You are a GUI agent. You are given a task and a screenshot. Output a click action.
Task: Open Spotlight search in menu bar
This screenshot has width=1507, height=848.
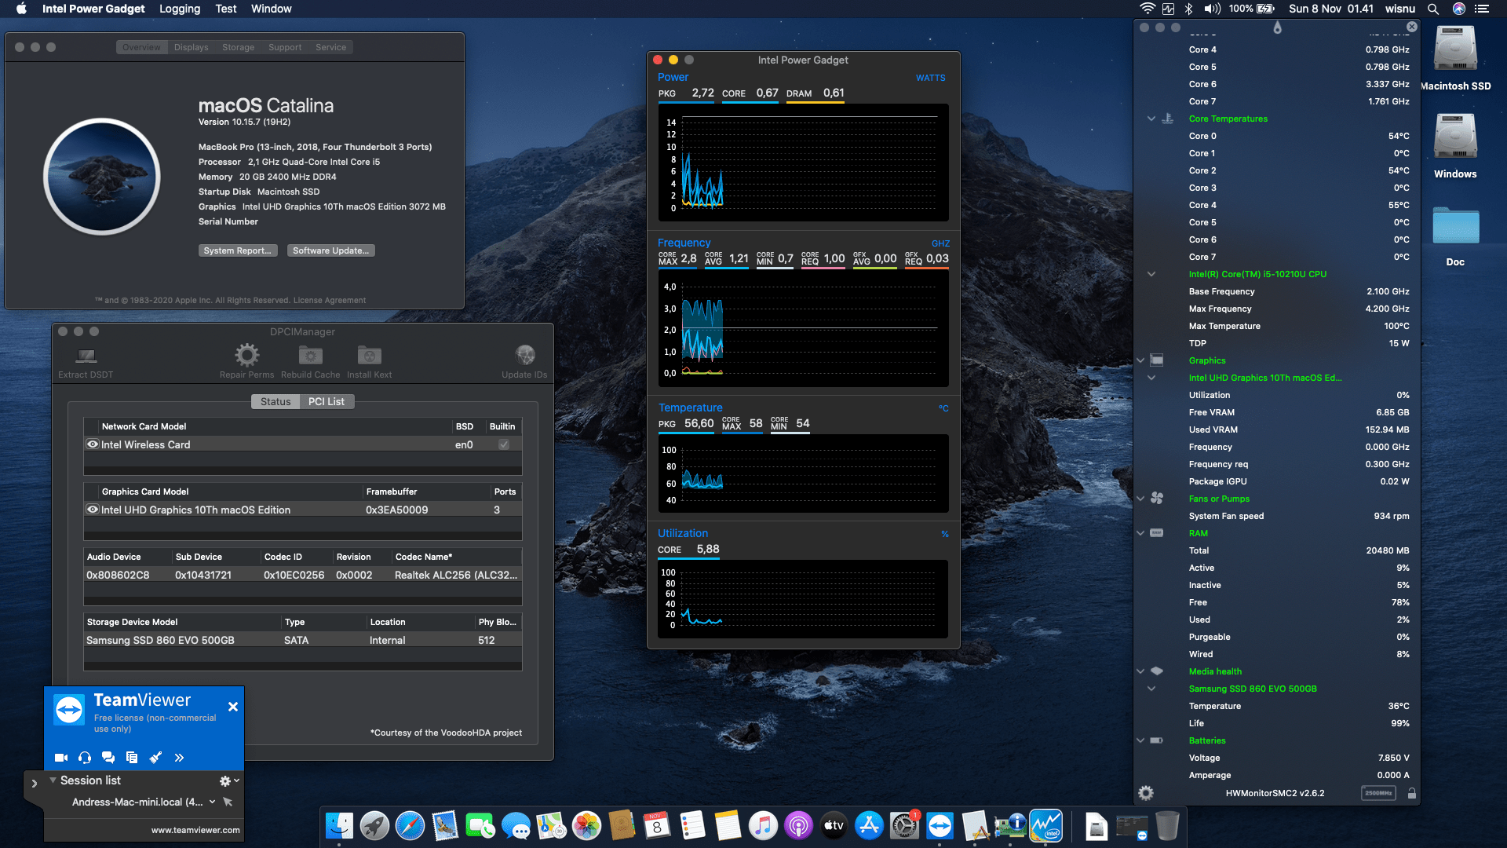pyautogui.click(x=1433, y=9)
